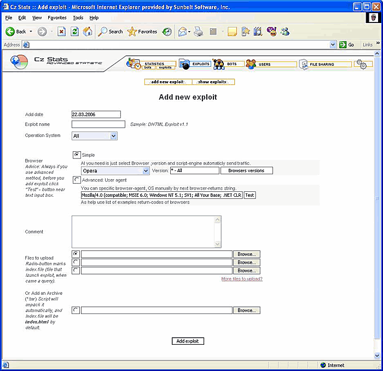Open the Mail button dropdown arrow
The width and height of the screenshot is (383, 371).
pyautogui.click(x=189, y=32)
